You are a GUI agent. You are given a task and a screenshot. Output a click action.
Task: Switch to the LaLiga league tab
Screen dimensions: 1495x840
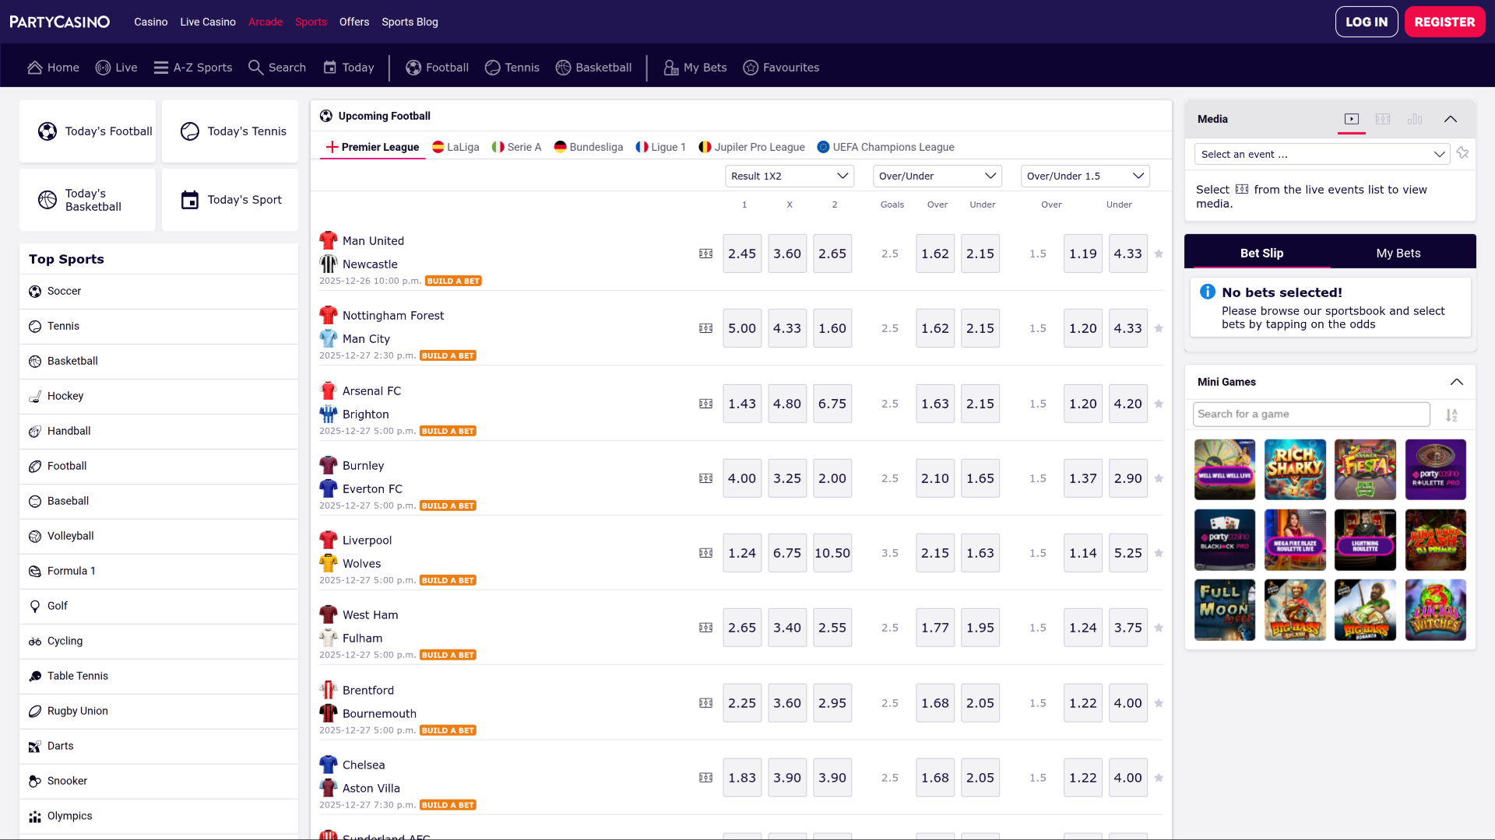pos(456,147)
